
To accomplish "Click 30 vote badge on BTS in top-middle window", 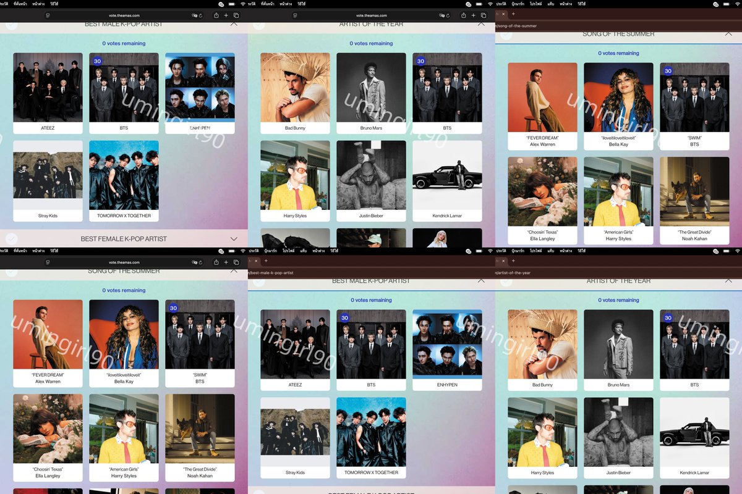I will (x=420, y=61).
